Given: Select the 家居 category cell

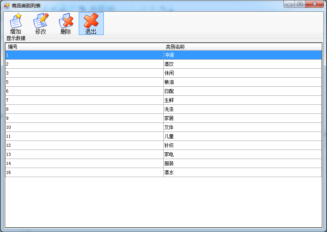Looking at the screenshot, I should [242, 118].
